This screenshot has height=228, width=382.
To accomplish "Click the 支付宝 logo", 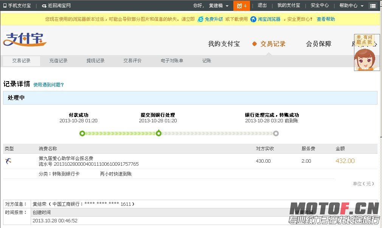I will [x=25, y=39].
